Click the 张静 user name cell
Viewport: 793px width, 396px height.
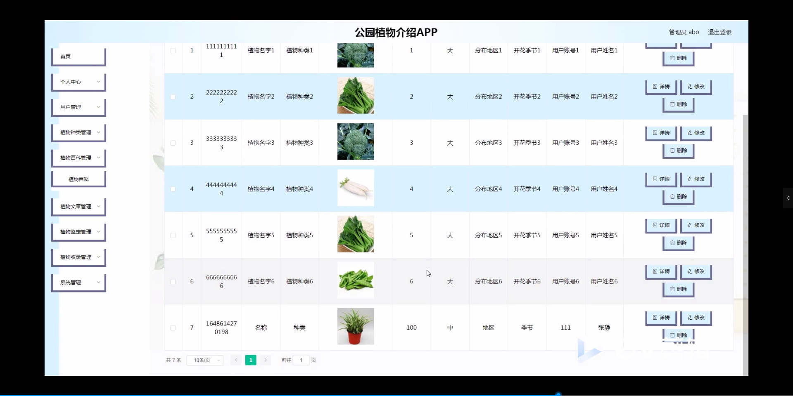click(604, 328)
